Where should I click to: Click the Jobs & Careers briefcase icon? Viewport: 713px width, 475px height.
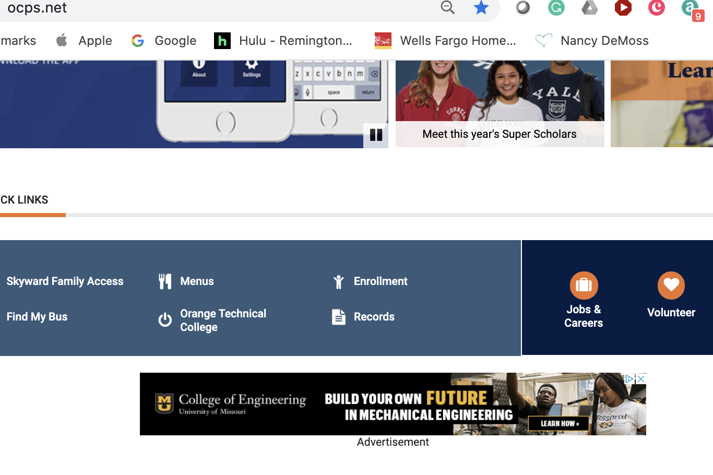click(584, 286)
